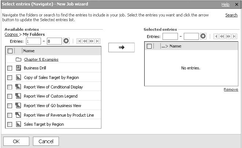Click the Sales Target by Region report icon
Screen dimensions: 242x148
click(x=18, y=124)
